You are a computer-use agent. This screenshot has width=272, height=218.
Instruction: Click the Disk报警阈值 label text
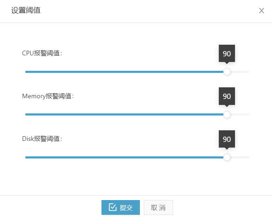coord(42,139)
